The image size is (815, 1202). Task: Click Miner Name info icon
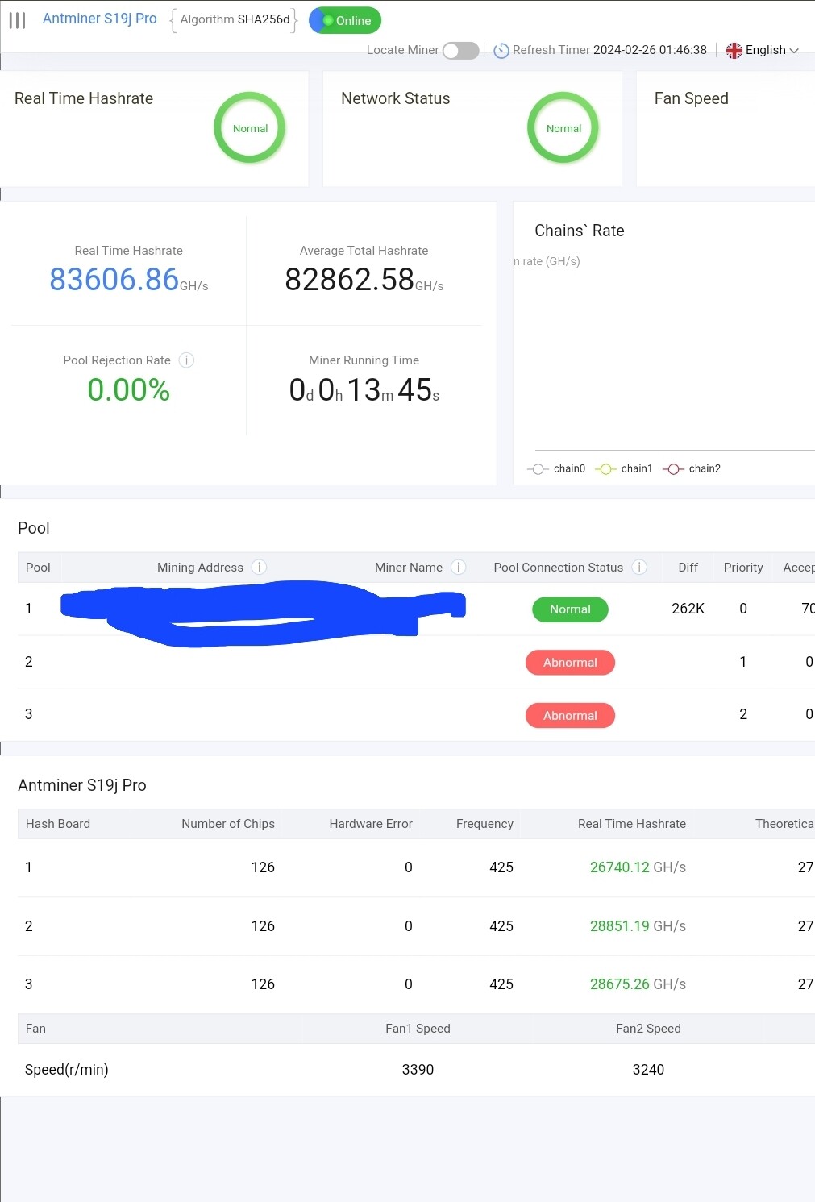pyautogui.click(x=458, y=568)
